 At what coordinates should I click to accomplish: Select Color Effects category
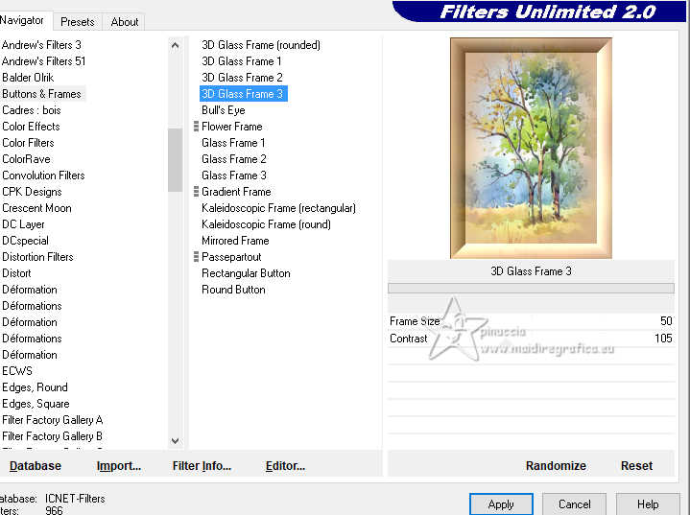tap(31, 127)
